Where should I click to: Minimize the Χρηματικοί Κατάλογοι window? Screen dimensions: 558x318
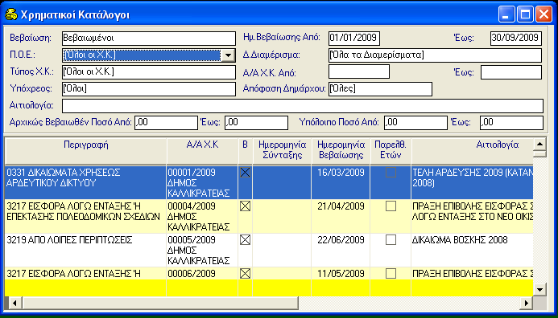tap(506, 14)
